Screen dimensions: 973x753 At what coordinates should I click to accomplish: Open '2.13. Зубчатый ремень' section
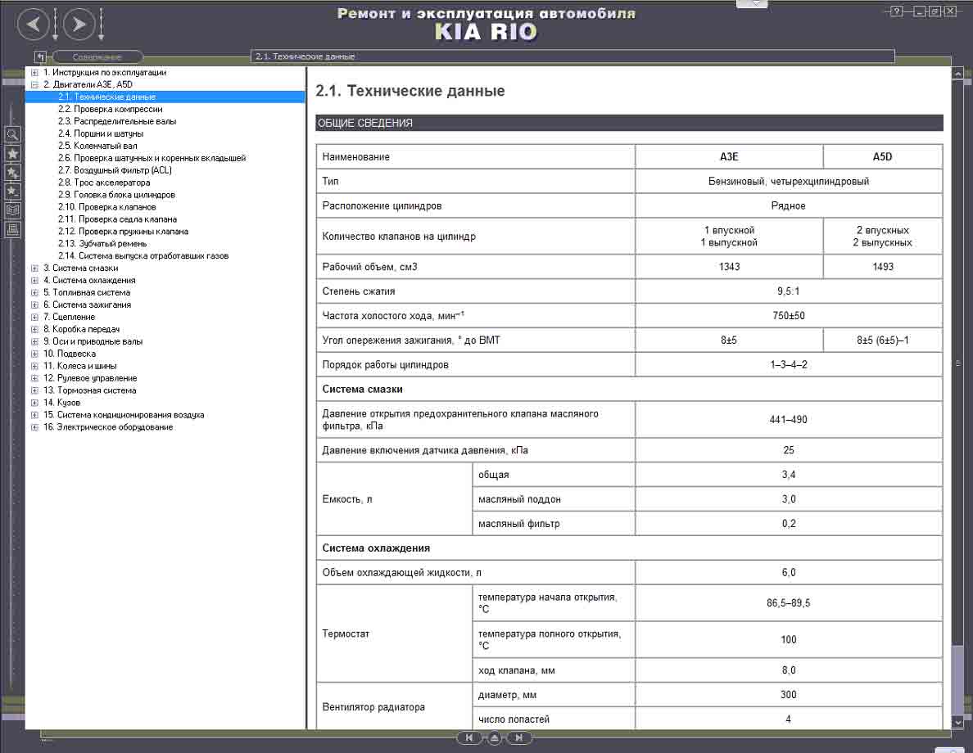102,244
